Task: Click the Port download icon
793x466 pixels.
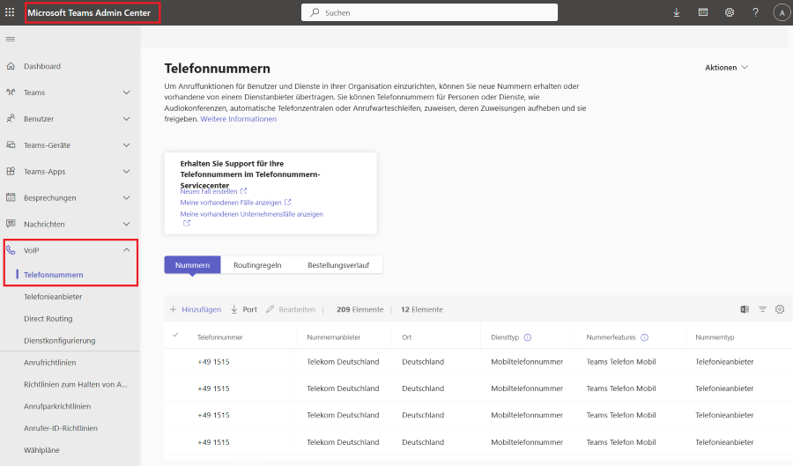Action: point(234,309)
